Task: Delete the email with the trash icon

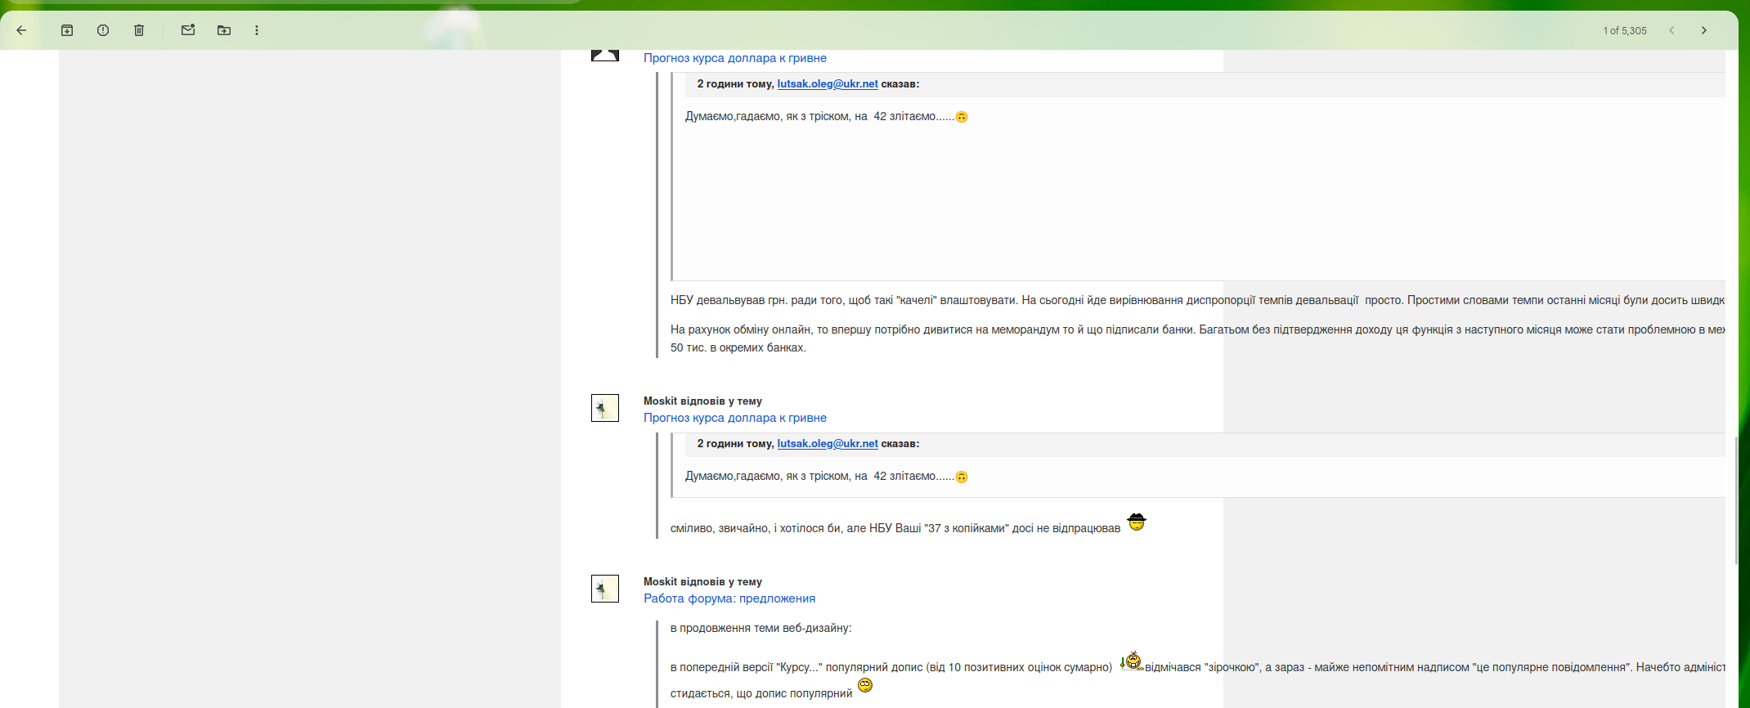Action: [x=139, y=30]
